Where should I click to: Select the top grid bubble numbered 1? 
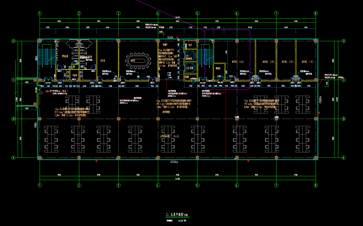[x=40, y=13]
